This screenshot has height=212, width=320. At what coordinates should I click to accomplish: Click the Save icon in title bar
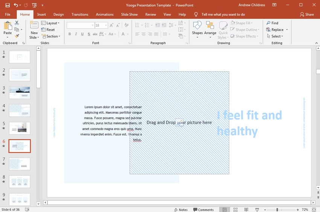point(8,5)
